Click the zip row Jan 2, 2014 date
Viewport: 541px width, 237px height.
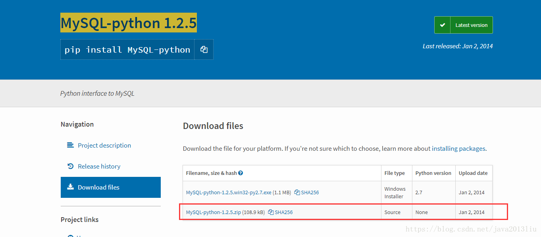coord(472,212)
